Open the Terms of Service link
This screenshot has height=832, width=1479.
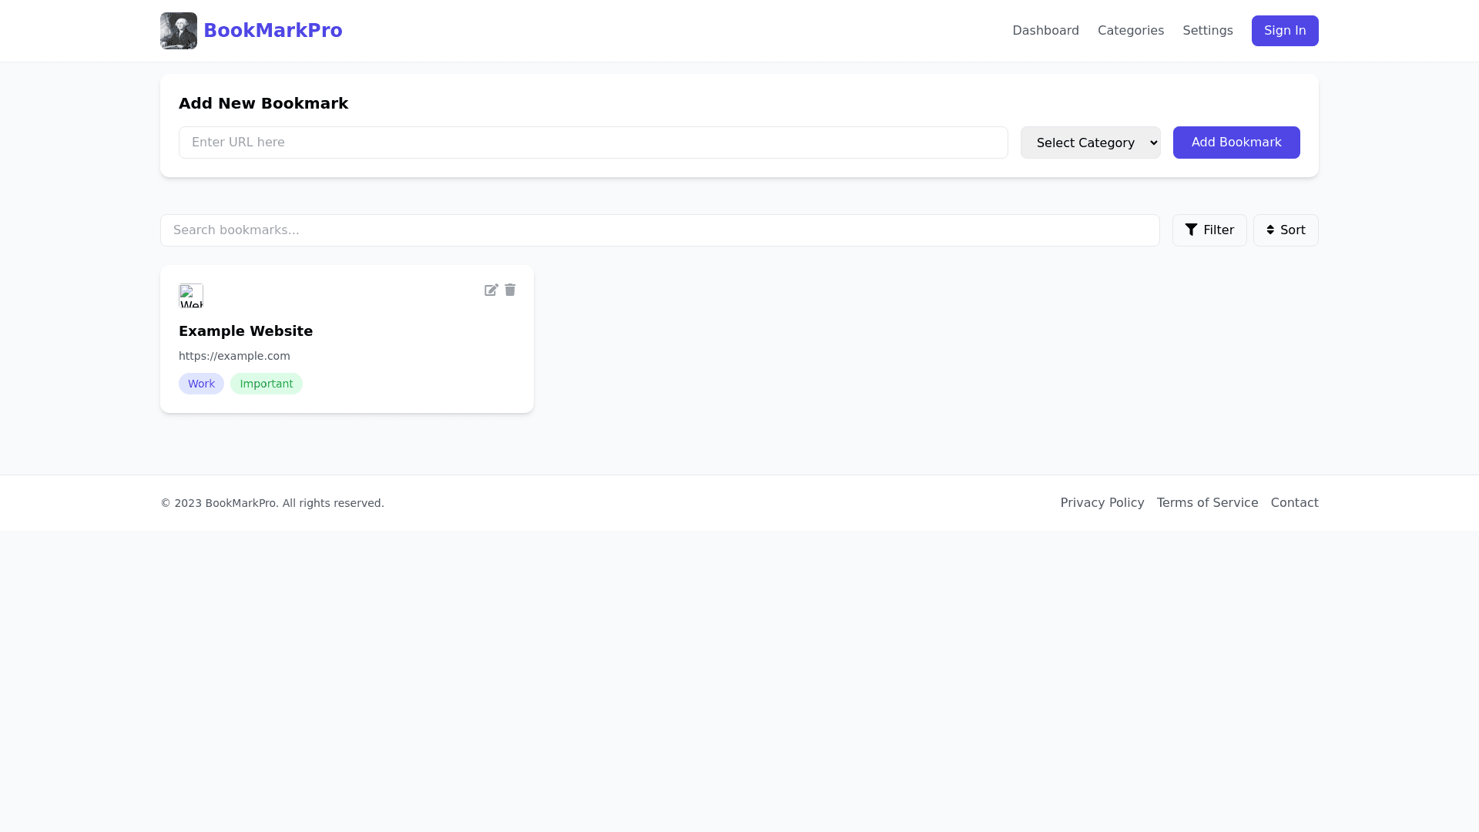pos(1207,503)
